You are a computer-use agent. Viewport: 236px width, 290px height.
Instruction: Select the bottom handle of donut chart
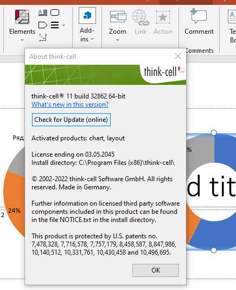(x=214, y=250)
